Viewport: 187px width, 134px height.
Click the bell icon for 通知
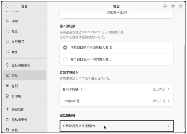[7, 21]
